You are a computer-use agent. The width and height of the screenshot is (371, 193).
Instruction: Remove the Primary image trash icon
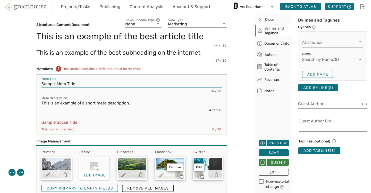65,175
